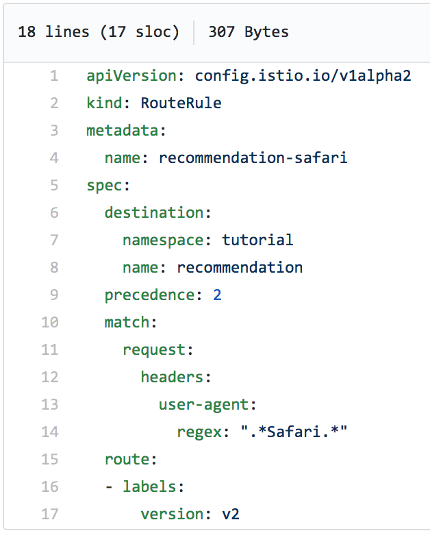Select line number 9 beside precedence
The width and height of the screenshot is (430, 533).
tap(53, 295)
